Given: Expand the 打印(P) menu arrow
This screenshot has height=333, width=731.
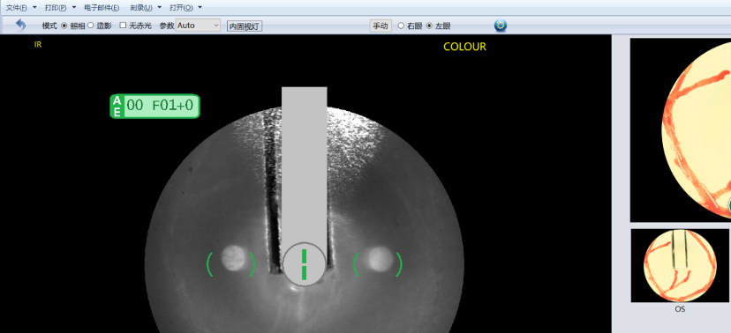Looking at the screenshot, I should (74, 7).
